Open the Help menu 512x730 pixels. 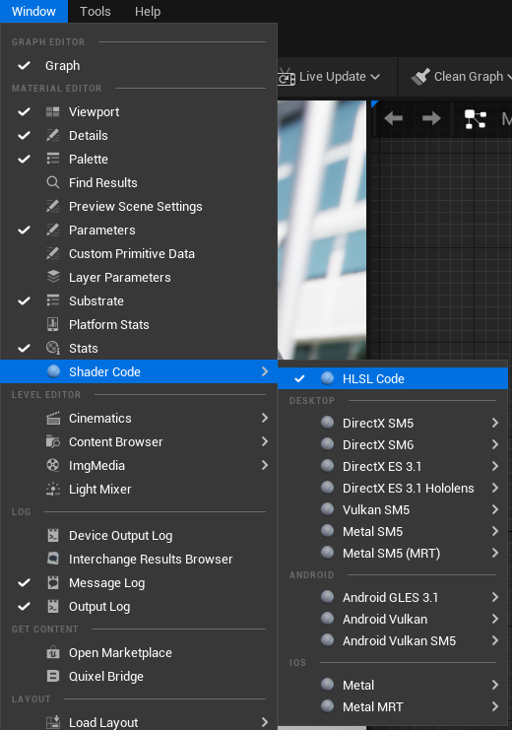(148, 11)
